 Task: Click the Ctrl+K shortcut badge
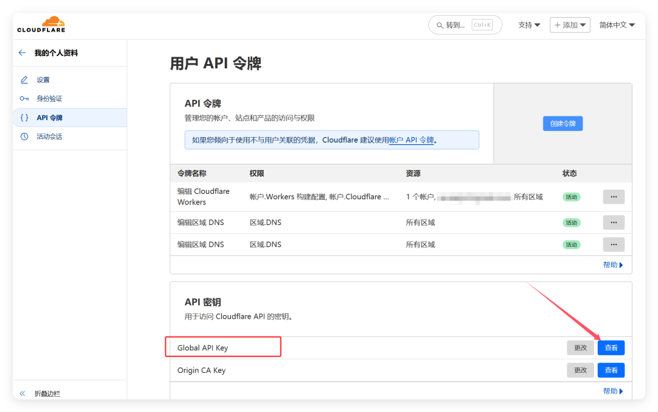482,25
